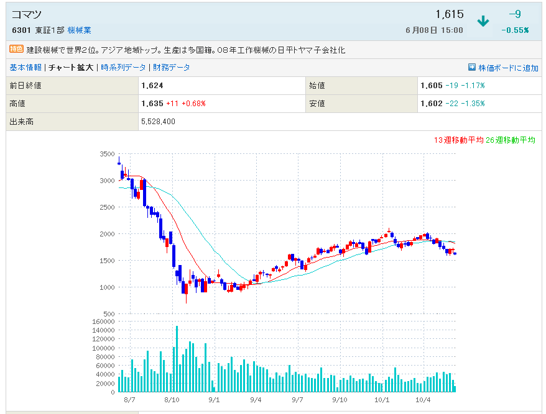Open the 財務データ link
The image size is (546, 414).
point(171,68)
